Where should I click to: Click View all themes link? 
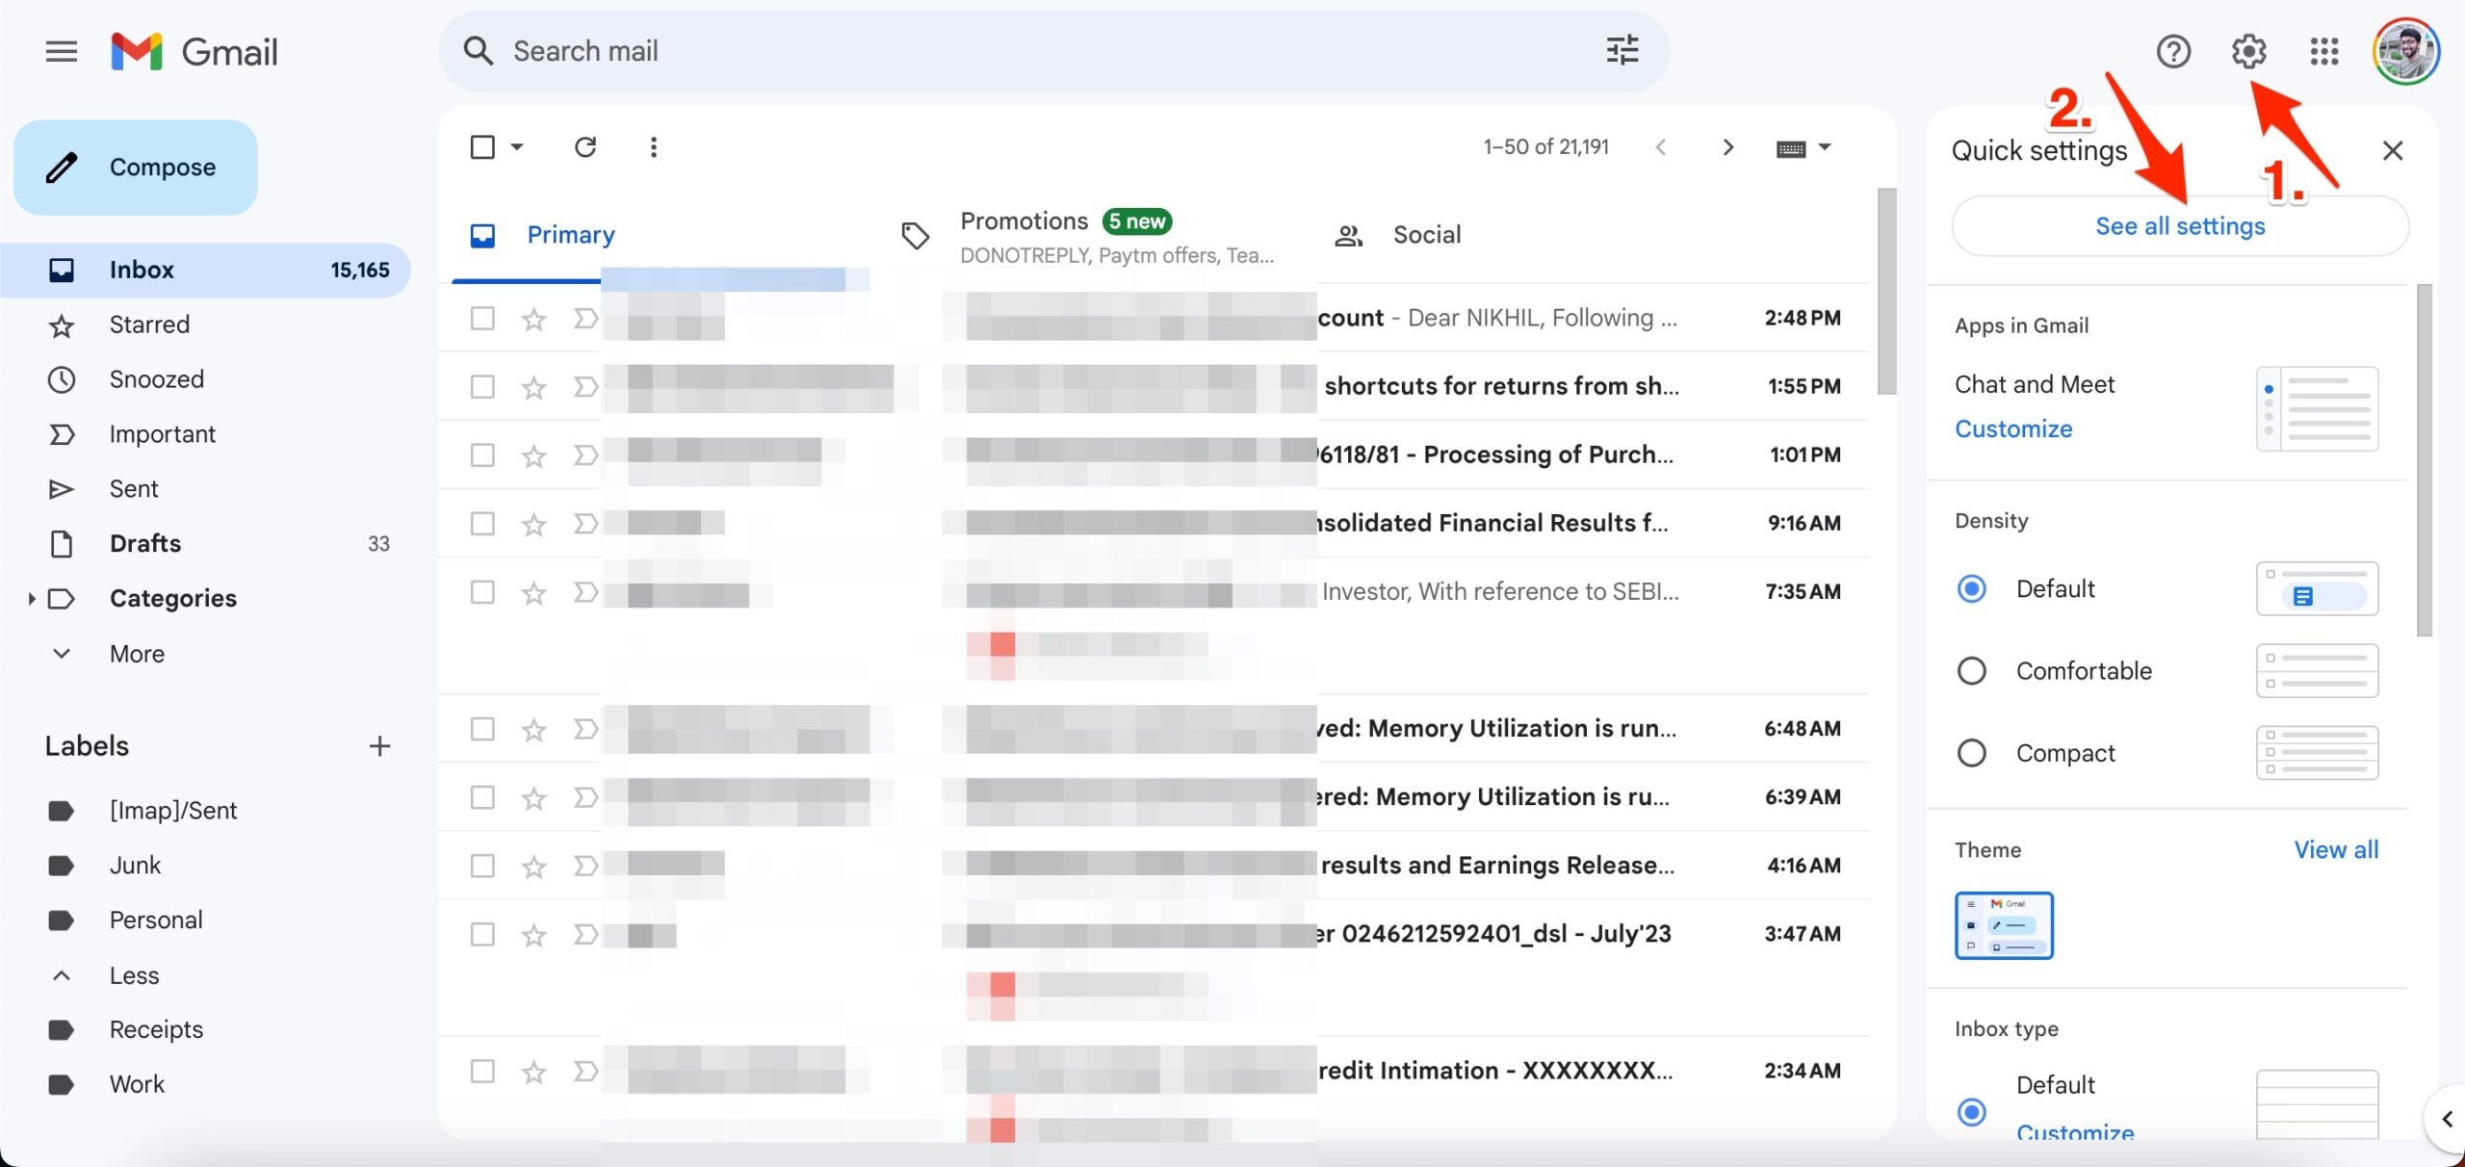point(2337,849)
